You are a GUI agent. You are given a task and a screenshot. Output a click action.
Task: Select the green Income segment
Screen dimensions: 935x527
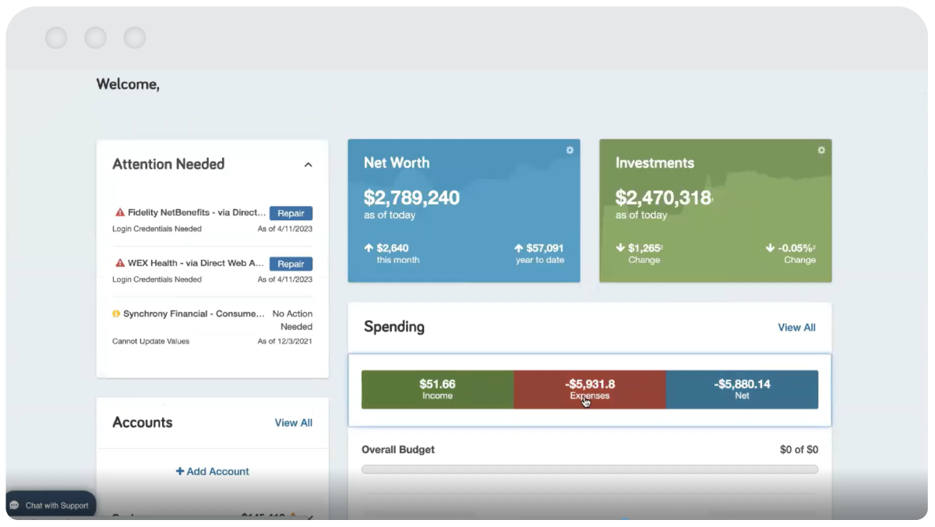(436, 389)
